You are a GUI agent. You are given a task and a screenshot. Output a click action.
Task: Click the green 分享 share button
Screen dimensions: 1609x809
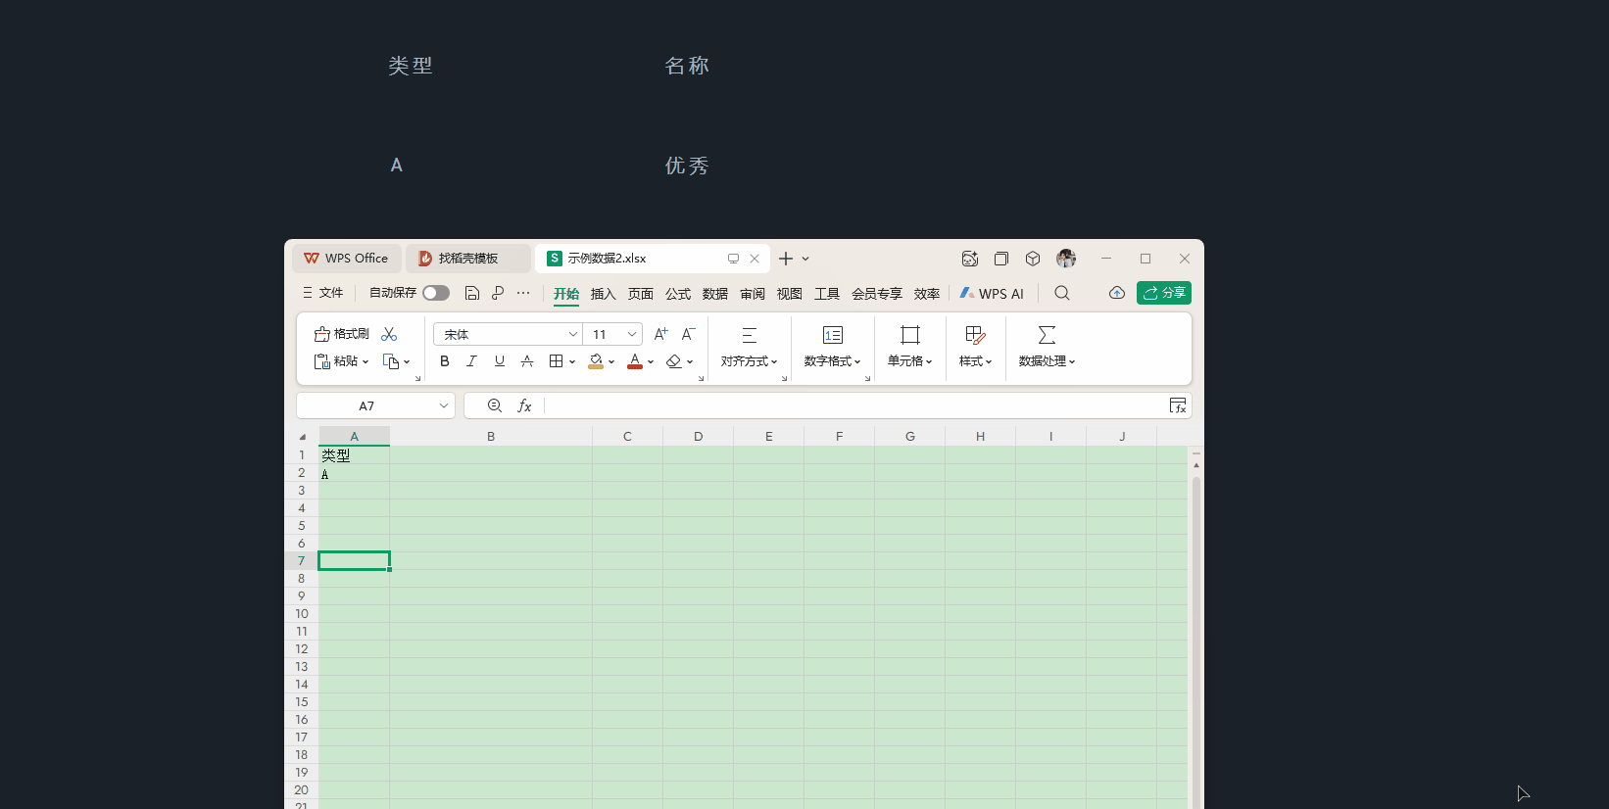click(x=1163, y=293)
